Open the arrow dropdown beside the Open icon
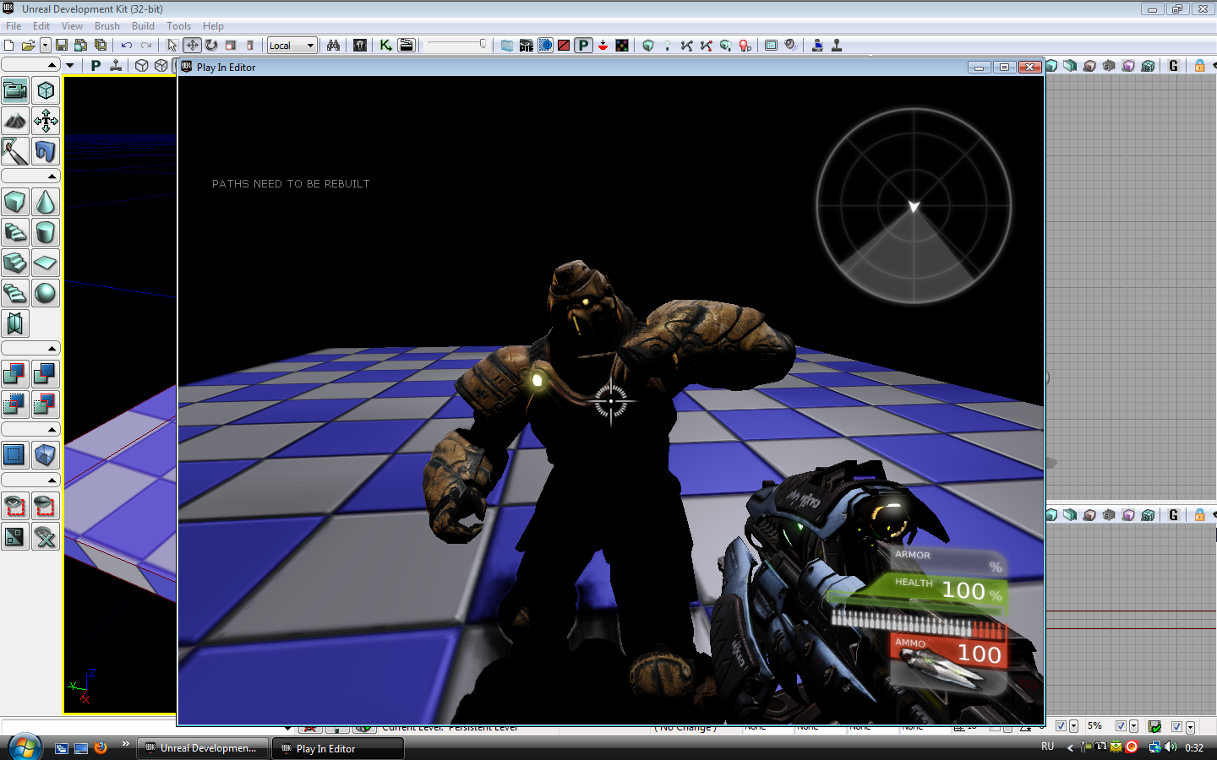 (45, 46)
